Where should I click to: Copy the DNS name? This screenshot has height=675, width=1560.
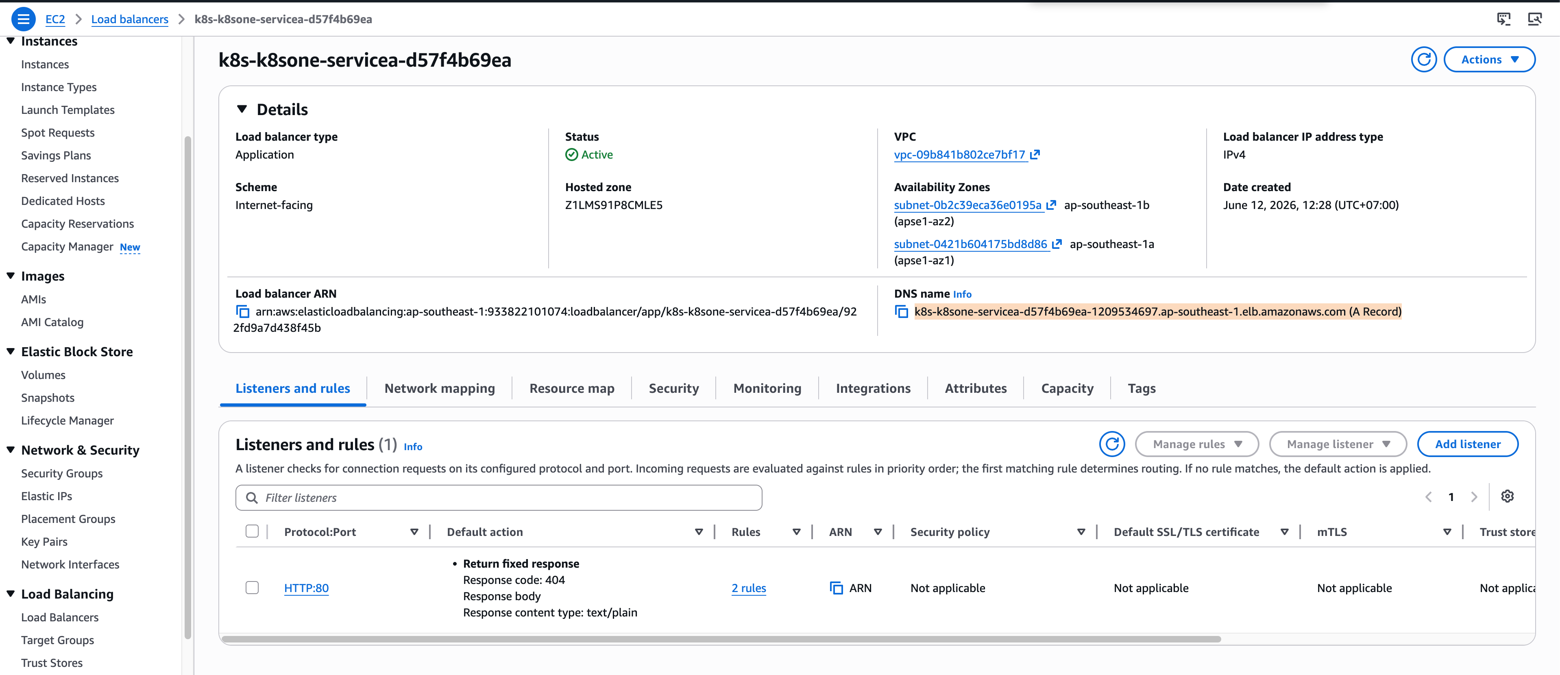coord(901,312)
